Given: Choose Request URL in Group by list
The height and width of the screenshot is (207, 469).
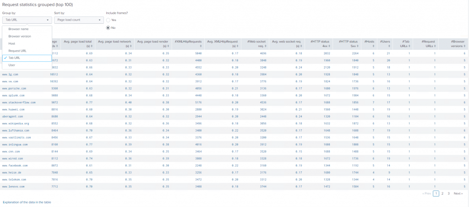Looking at the screenshot, I should click(27, 51).
